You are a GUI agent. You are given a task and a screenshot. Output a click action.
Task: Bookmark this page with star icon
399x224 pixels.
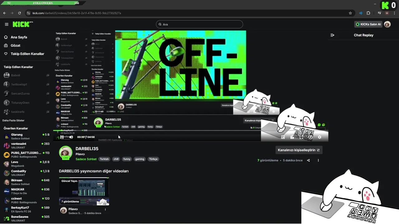click(350, 13)
